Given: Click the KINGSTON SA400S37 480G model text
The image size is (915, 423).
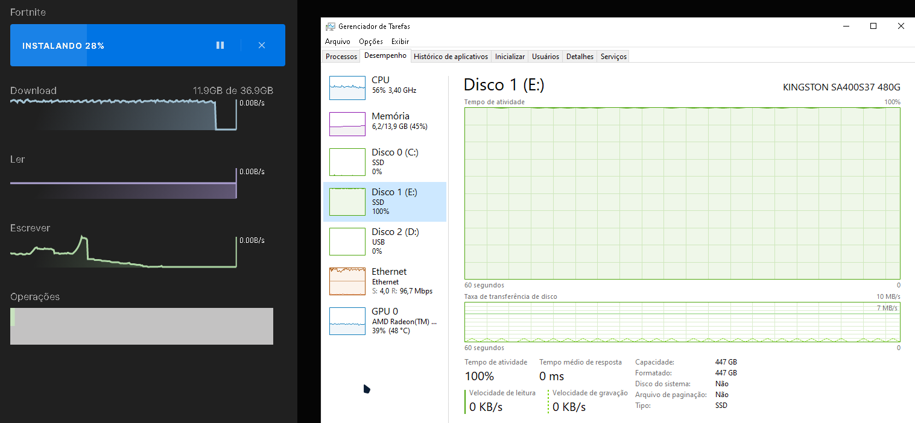Looking at the screenshot, I should 841,87.
